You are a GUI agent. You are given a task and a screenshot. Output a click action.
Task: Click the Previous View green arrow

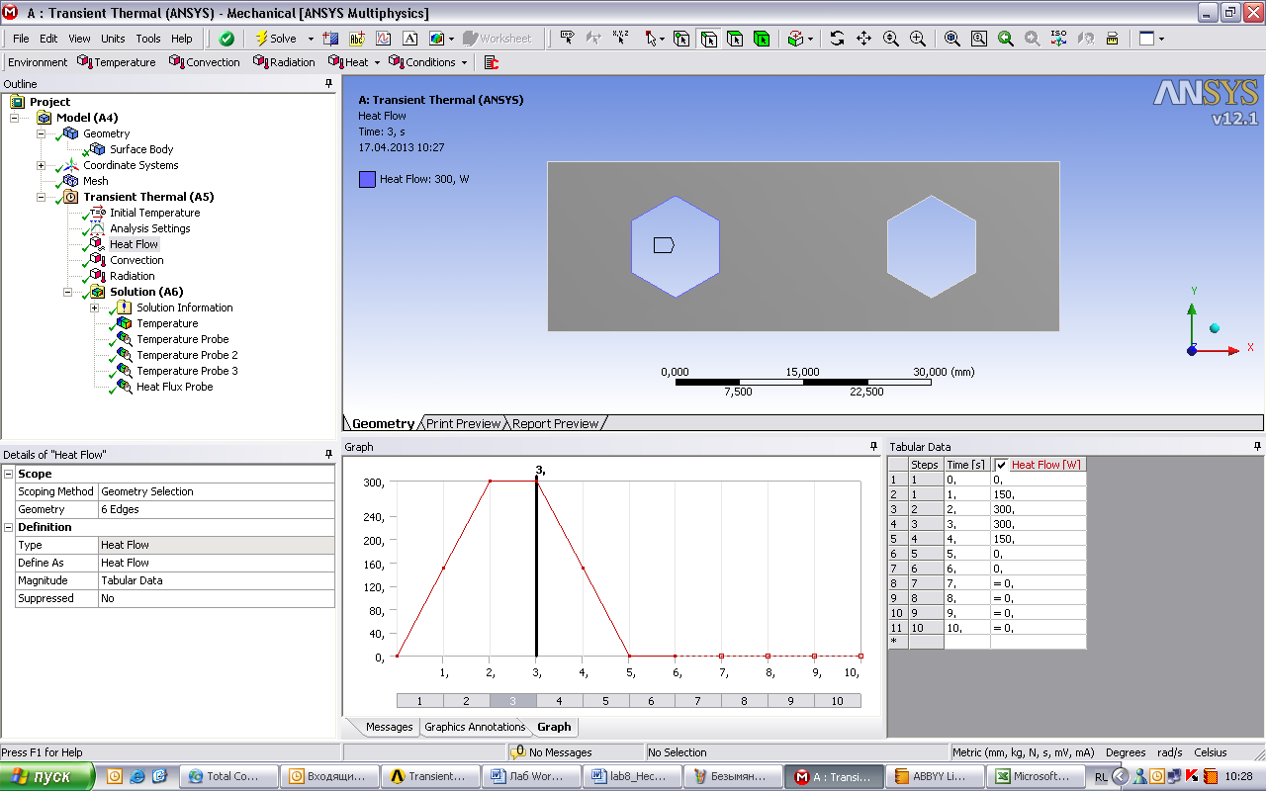[1005, 39]
